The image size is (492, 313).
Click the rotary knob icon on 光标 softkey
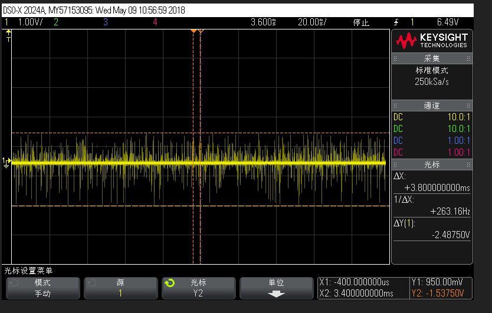pos(170,283)
